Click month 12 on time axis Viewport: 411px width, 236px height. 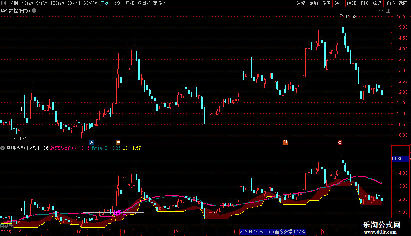[176, 232]
